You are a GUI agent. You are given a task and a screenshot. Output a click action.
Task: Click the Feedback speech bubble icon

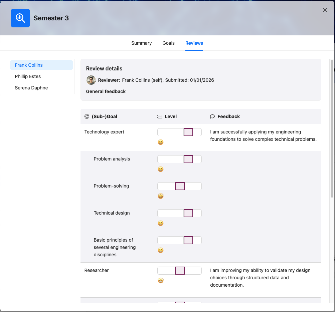pyautogui.click(x=212, y=116)
